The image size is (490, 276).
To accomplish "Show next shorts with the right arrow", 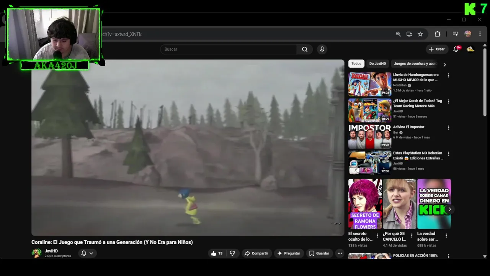I will 450,209.
